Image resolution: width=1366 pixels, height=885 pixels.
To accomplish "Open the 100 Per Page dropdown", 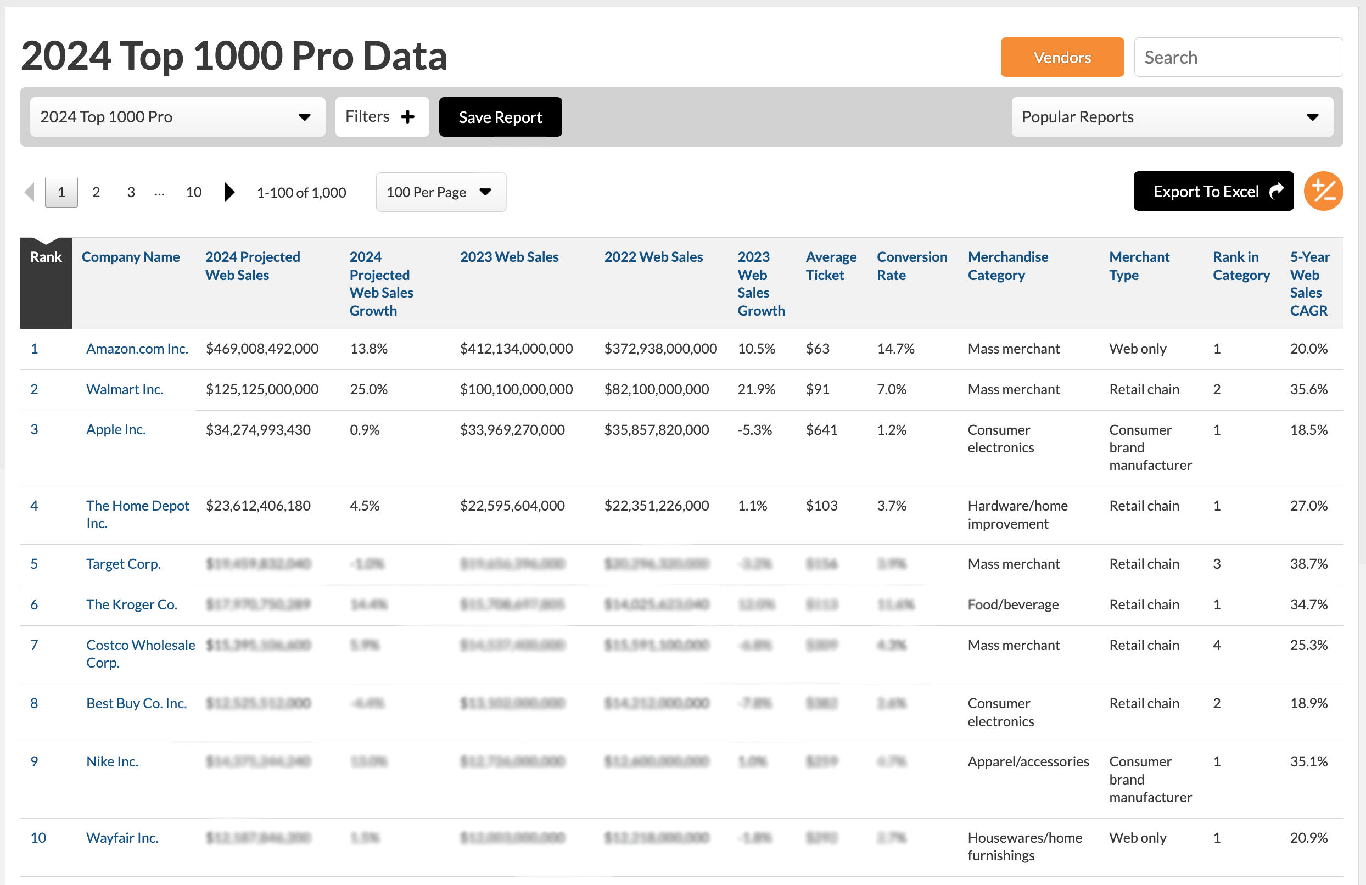I will point(441,192).
